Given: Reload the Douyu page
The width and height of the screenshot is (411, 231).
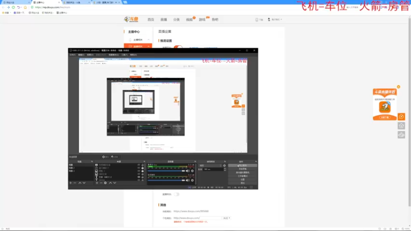Looking at the screenshot, I should 13,7.
